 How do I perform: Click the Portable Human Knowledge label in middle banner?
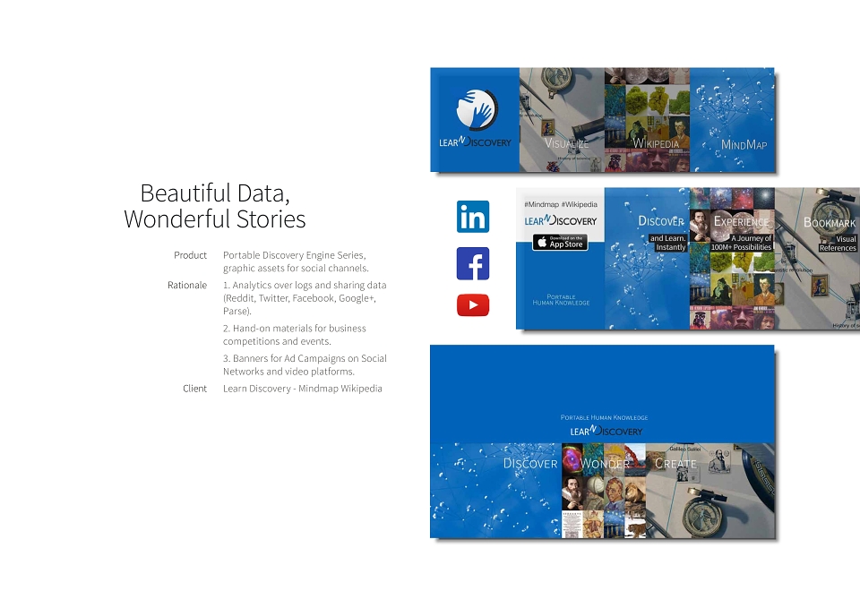pos(561,299)
